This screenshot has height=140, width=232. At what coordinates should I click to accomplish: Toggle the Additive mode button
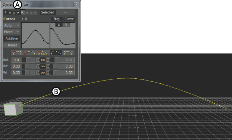[12, 38]
